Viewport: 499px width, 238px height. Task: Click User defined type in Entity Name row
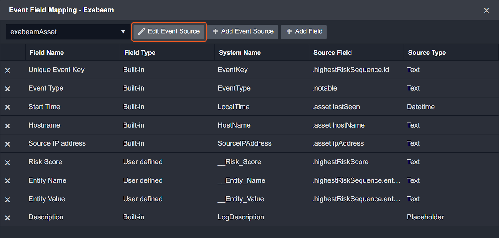(x=143, y=180)
